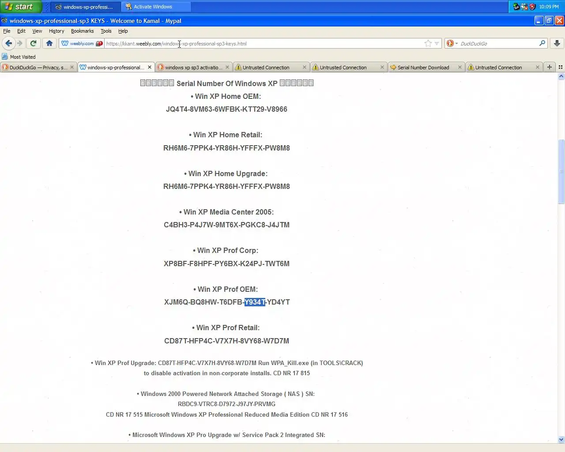Click the page scrollbar up arrow

(x=561, y=76)
